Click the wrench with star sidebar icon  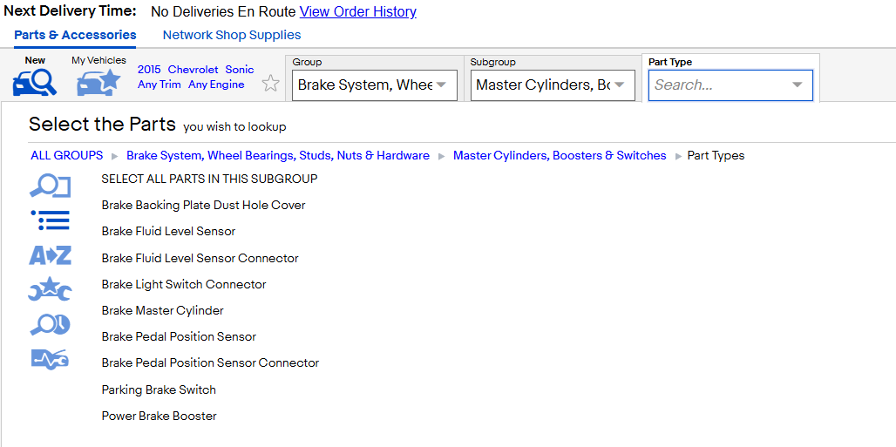click(51, 289)
